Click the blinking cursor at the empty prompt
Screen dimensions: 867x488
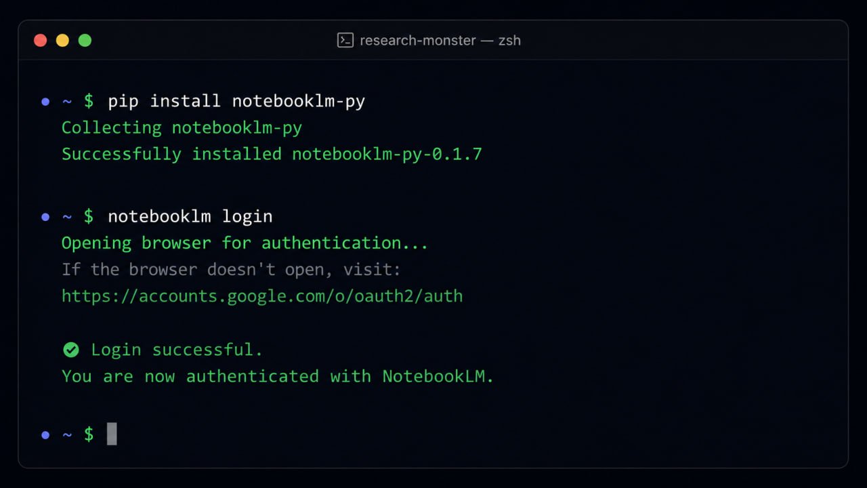(112, 434)
